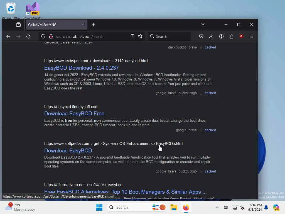
Task: Open clock showing 6:16 PM
Action: click(255, 207)
